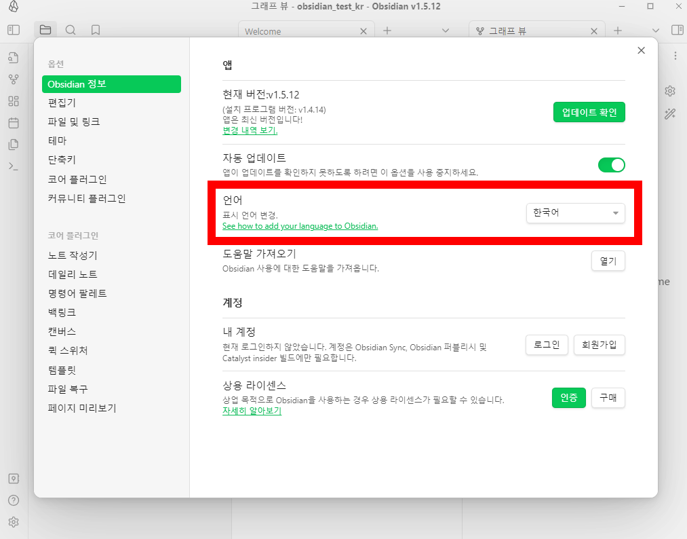Close the 그래프 뷰 tab
This screenshot has height=539, width=687.
pyautogui.click(x=593, y=31)
